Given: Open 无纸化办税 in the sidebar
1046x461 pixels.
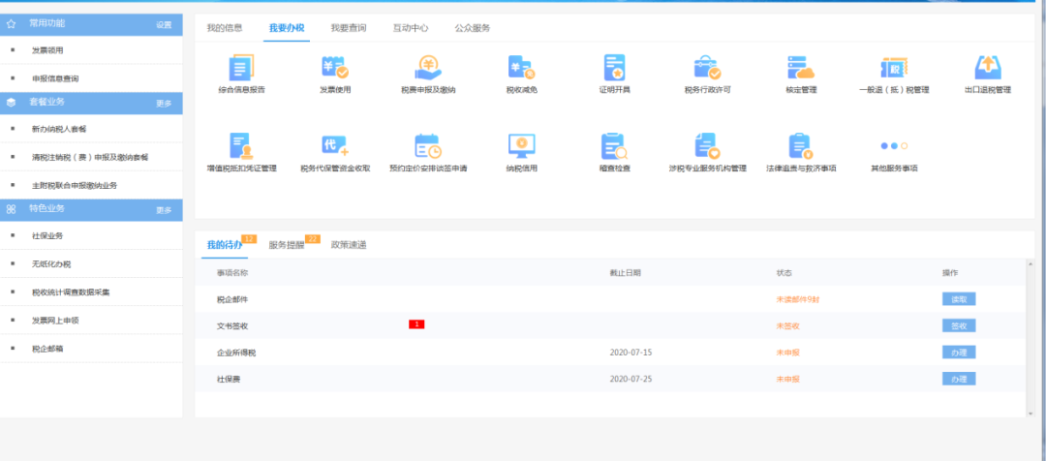Looking at the screenshot, I should click(51, 264).
